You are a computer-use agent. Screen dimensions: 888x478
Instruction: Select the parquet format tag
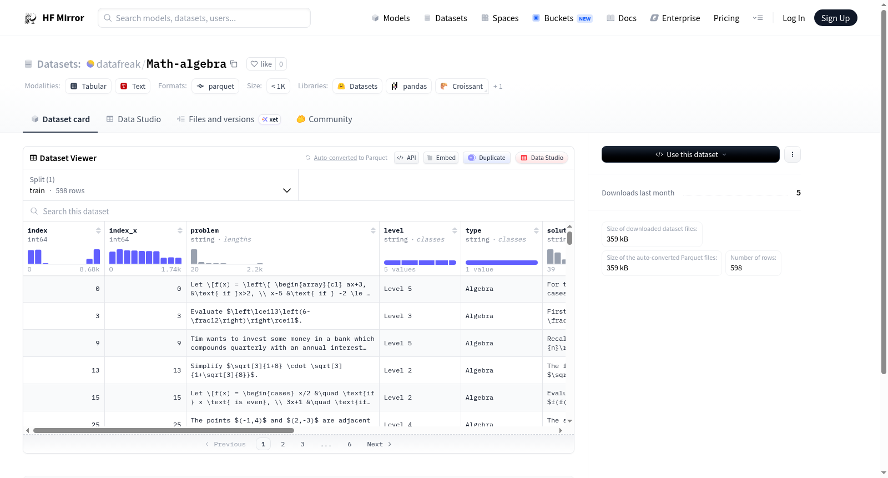coord(215,86)
